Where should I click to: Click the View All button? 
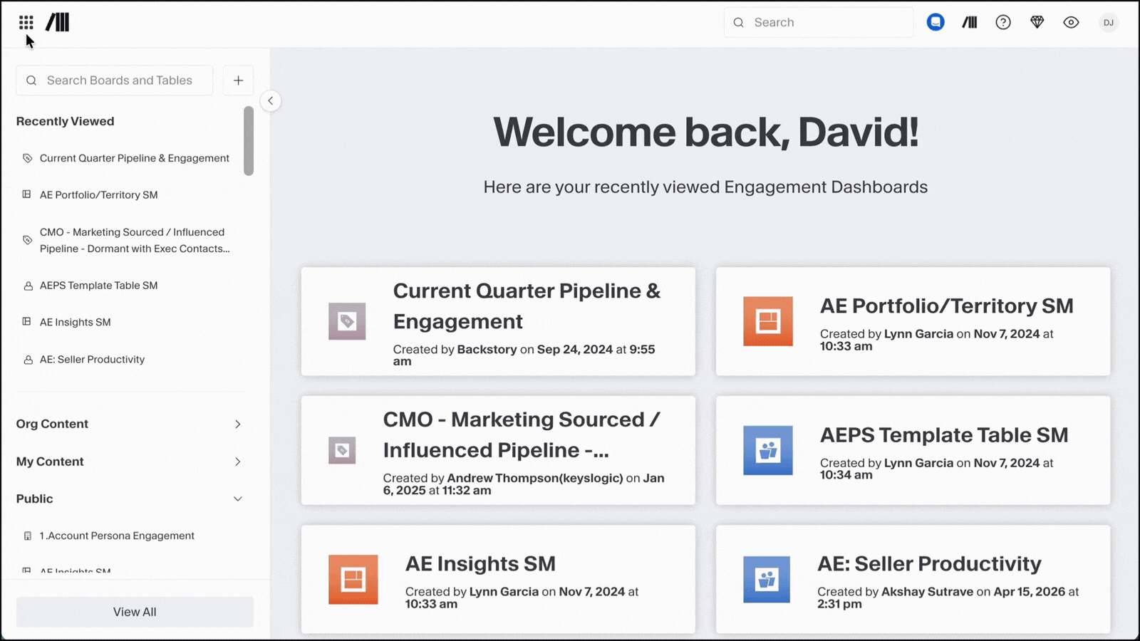pyautogui.click(x=135, y=612)
